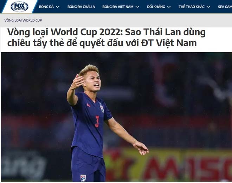Click the main article photo of the player

116,117
